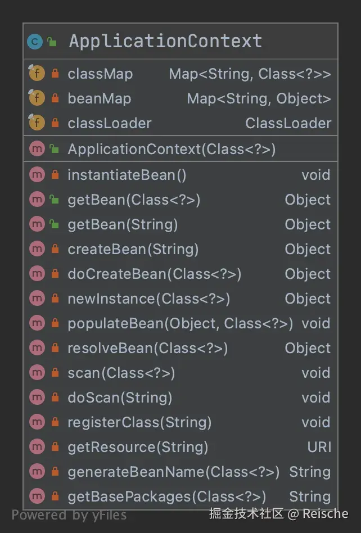The width and height of the screenshot is (361, 533).
Task: Click the Powered by yFiles label
Action: [69, 514]
